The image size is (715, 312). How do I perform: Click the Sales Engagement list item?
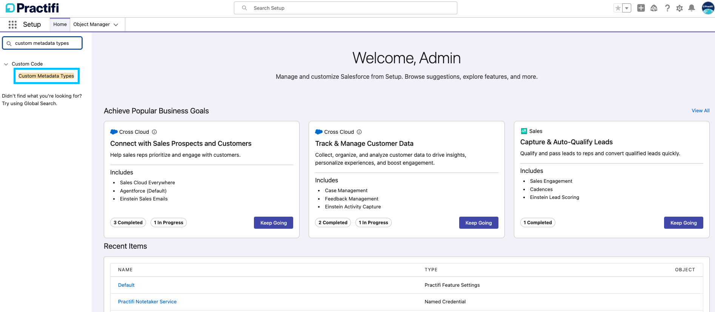click(551, 181)
